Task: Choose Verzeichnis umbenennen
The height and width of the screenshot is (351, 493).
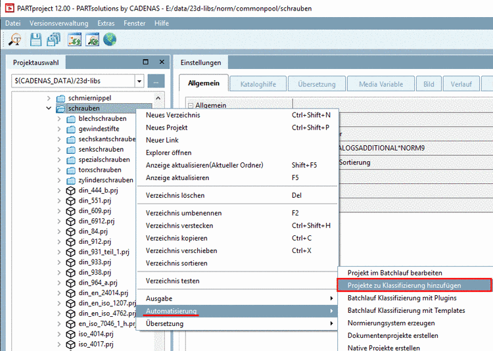Action: coord(238,213)
